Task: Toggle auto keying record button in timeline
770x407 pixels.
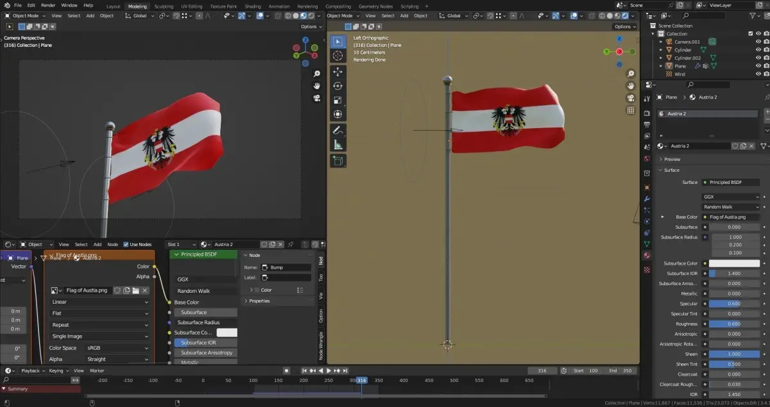Action: [287, 370]
